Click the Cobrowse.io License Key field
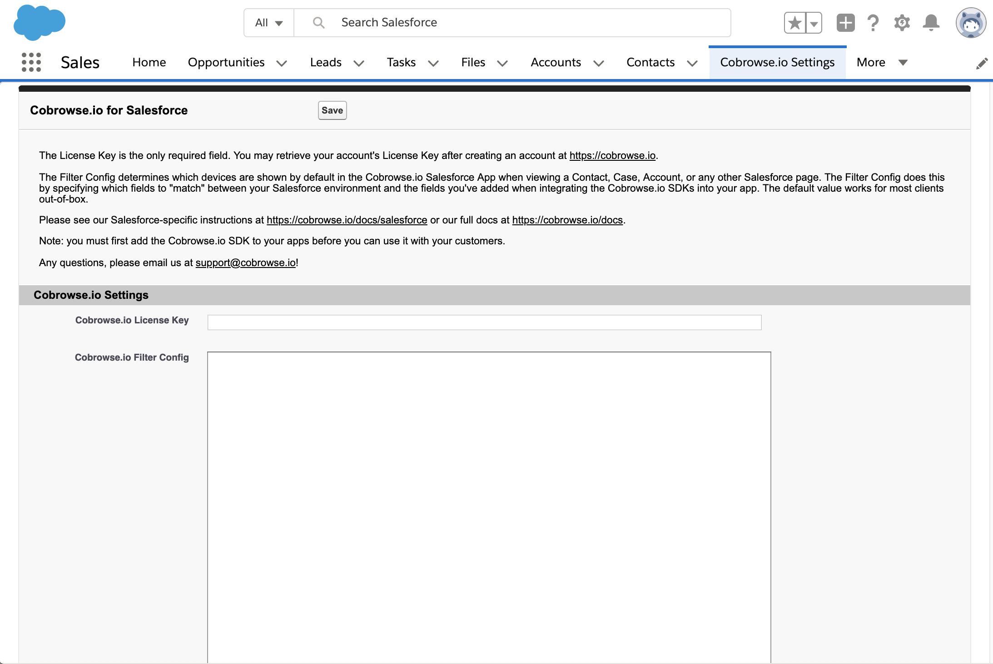 pos(484,322)
